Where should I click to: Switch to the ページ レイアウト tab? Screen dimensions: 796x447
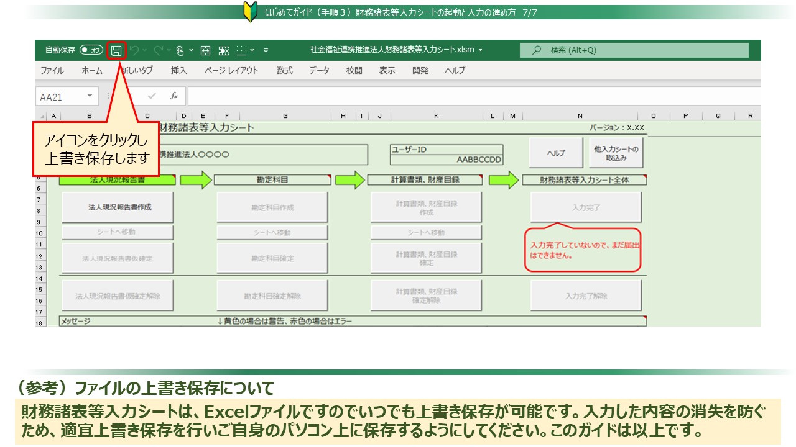231,71
